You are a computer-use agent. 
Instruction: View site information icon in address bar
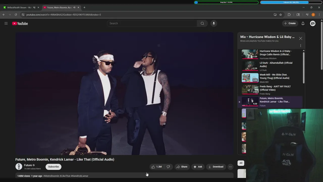point(23,15)
